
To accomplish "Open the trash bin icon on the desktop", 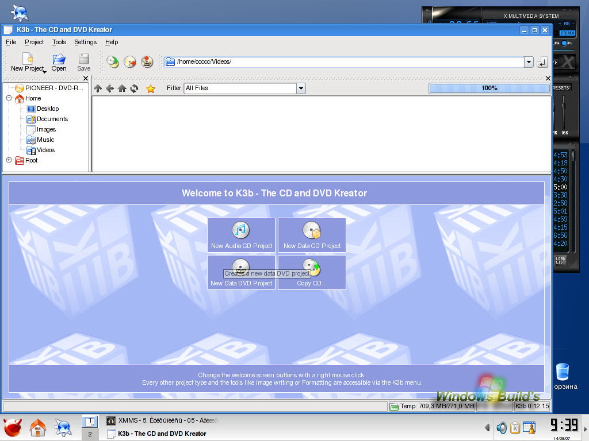I will click(563, 372).
